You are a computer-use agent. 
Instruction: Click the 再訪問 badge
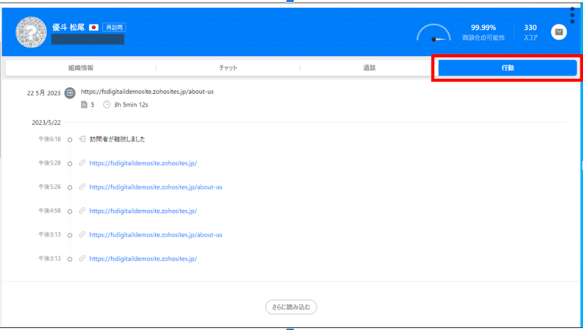114,27
